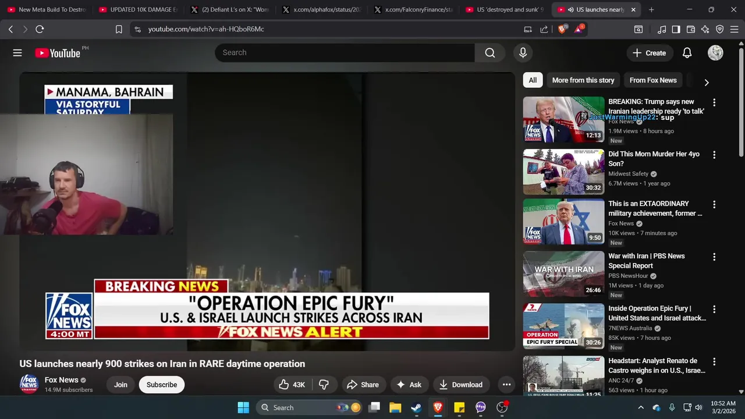
Task: Switch to 'Defiant L's on X' tab
Action: [230, 9]
